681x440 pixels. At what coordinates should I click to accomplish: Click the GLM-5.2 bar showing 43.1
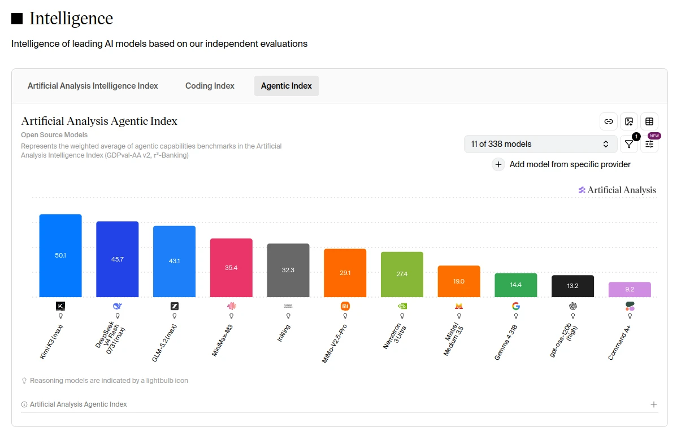174,262
